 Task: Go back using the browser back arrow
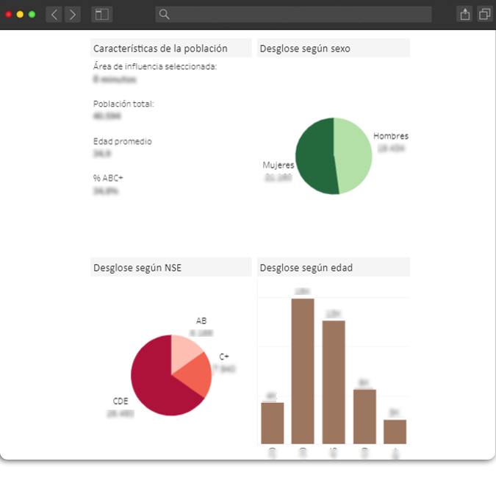click(x=54, y=14)
